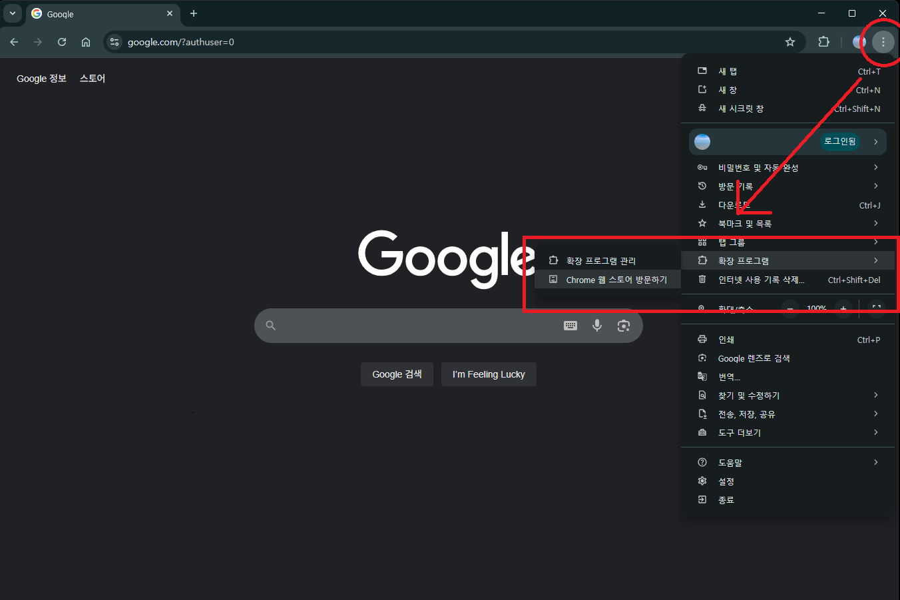Reload the page
Screen dimensions: 900x600
[x=62, y=42]
